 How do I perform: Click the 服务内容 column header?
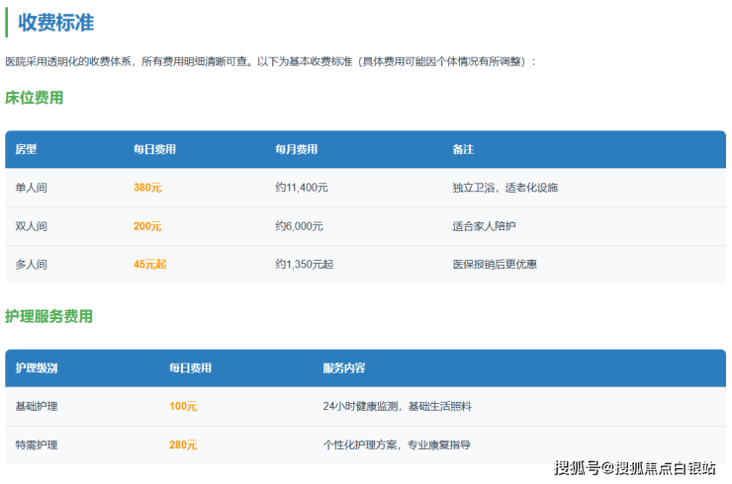pos(344,367)
